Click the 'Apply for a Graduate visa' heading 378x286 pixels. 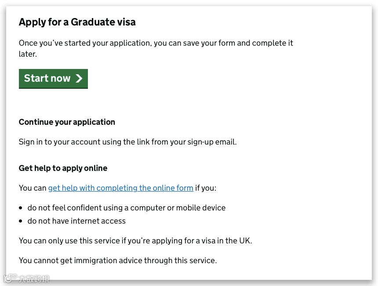[77, 22]
